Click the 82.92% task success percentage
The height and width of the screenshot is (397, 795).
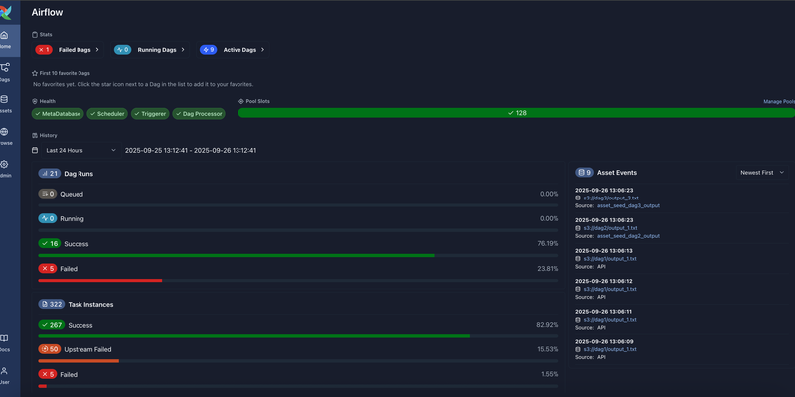click(x=548, y=325)
